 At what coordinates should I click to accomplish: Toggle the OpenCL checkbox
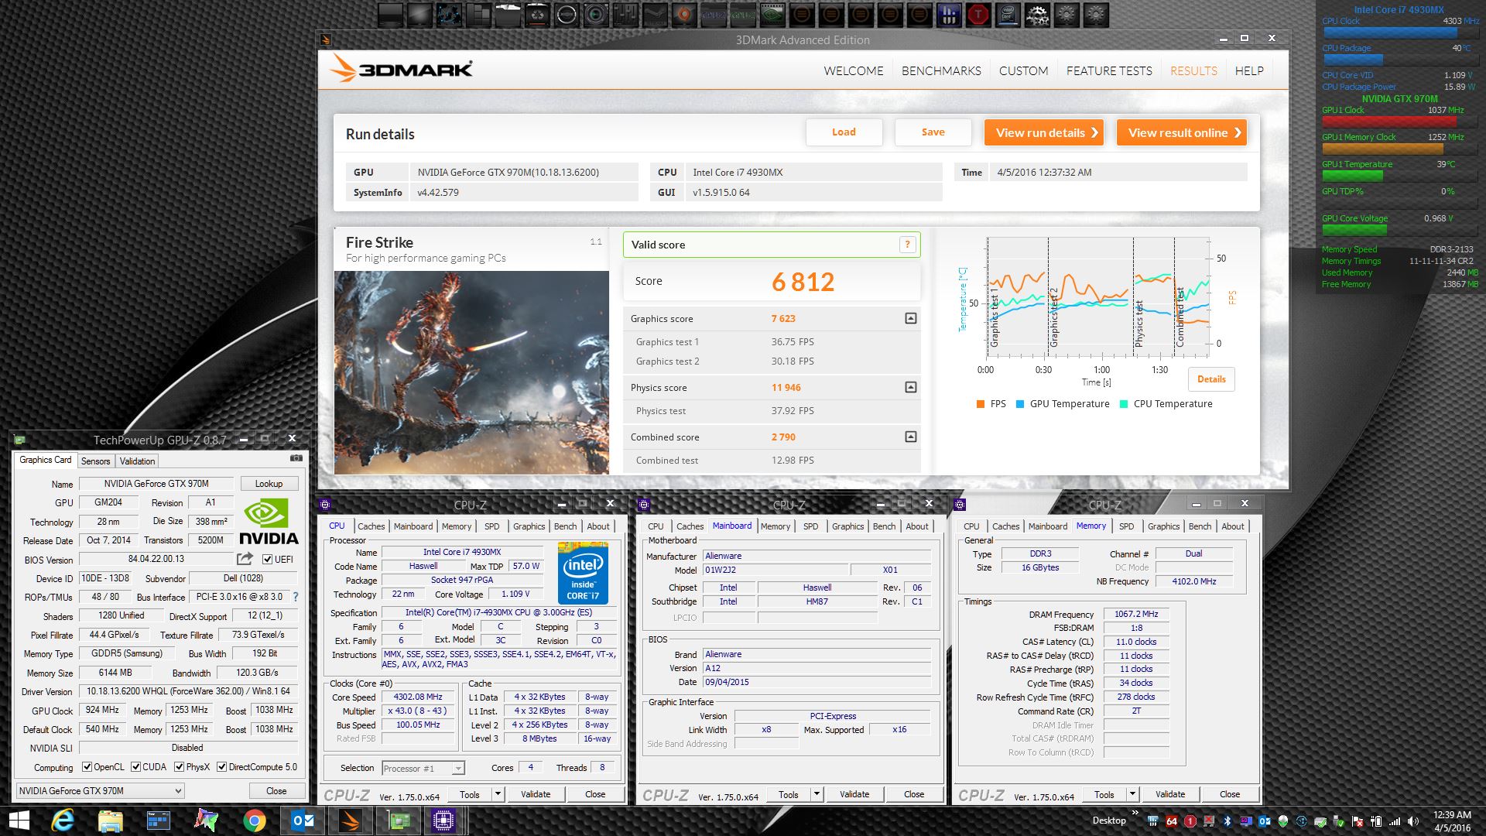87,767
